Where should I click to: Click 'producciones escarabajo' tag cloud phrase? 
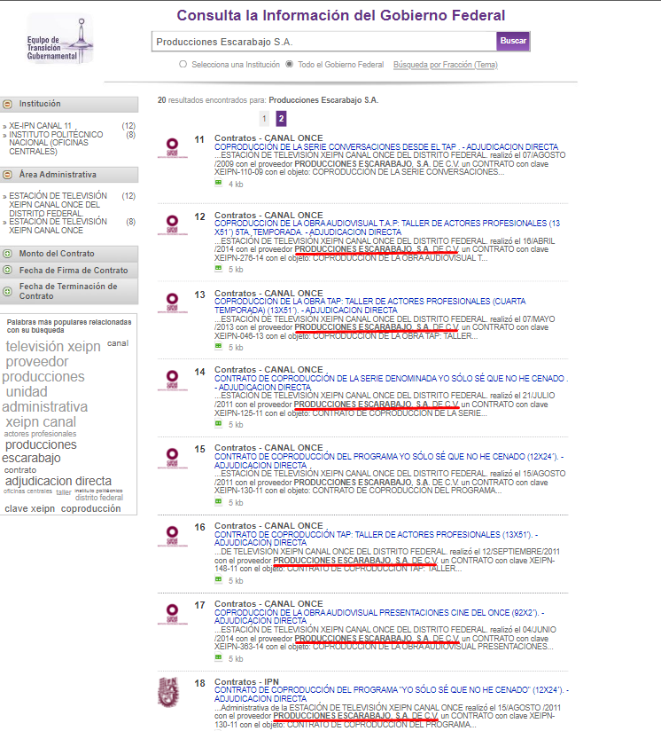(40, 452)
